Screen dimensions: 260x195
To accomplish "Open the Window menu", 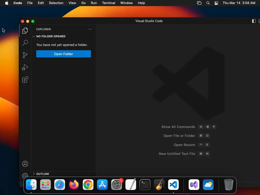I will click(126, 3).
